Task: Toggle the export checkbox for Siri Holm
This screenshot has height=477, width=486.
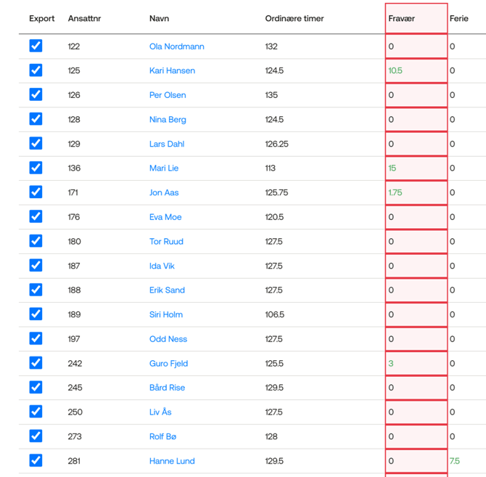Action: click(x=36, y=314)
